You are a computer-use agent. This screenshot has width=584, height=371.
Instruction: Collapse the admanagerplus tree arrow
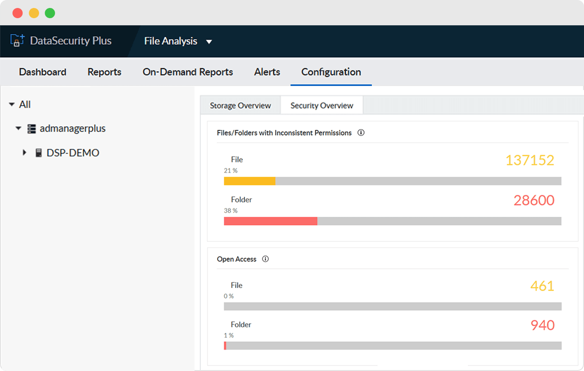[x=19, y=129]
